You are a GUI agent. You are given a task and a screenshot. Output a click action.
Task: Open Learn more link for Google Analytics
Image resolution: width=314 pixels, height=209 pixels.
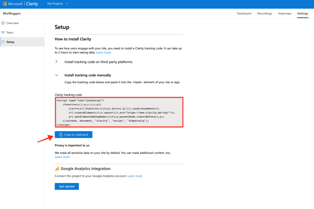pyautogui.click(x=135, y=176)
